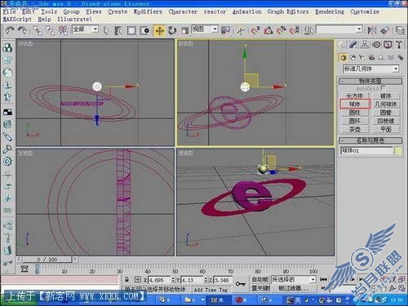Open the 标准几何体 object type dropdown

tap(371, 69)
